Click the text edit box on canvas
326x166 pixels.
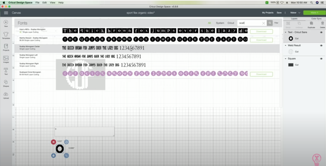click(x=84, y=132)
